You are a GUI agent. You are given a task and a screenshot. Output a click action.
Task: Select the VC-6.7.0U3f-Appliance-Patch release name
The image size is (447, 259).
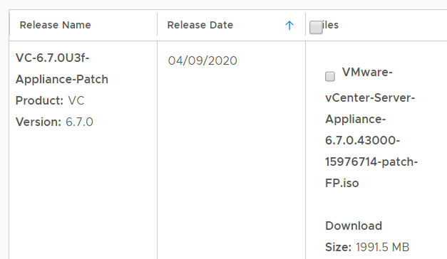(x=62, y=68)
